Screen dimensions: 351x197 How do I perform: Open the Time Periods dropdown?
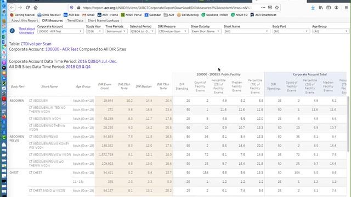click(x=116, y=31)
